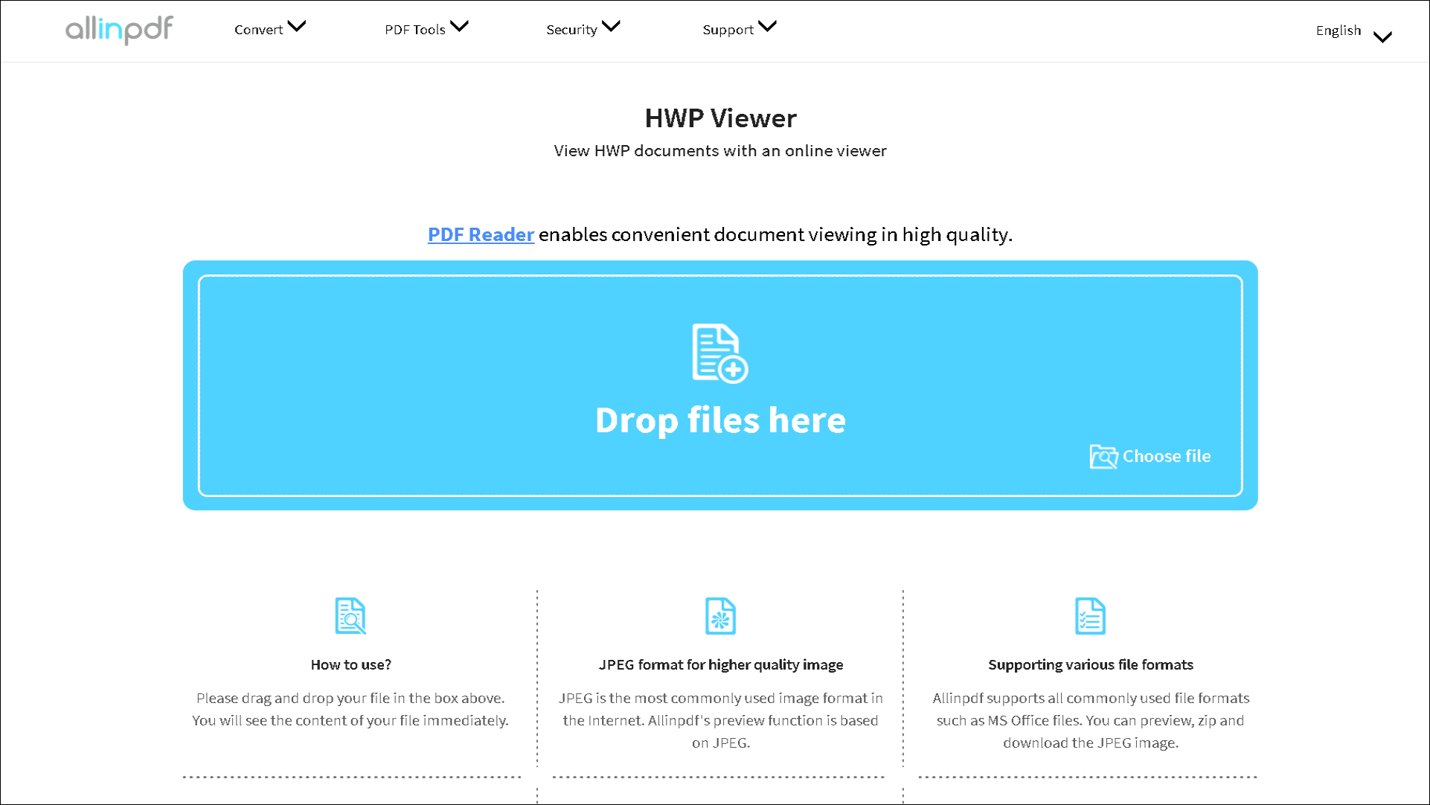Expand the Security dropdown chevron
Image resolution: width=1430 pixels, height=805 pixels.
tap(611, 27)
